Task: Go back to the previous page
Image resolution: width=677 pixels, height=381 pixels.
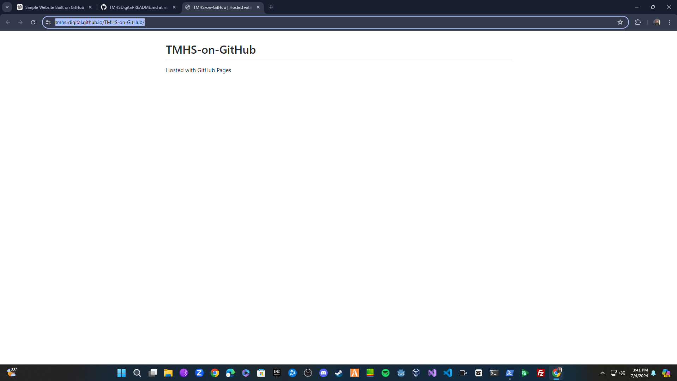Action: [8, 22]
